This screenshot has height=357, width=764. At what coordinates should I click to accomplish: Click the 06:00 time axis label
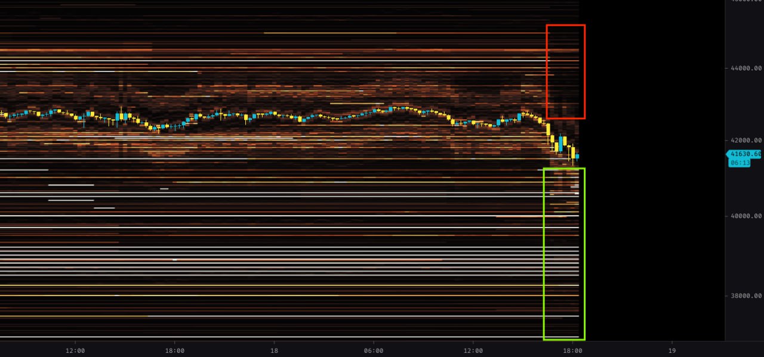tap(374, 350)
